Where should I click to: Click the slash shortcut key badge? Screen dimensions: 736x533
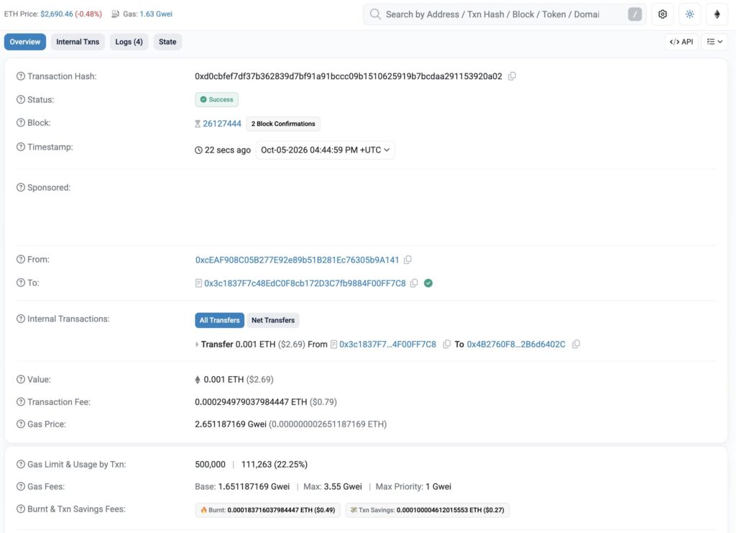(x=635, y=14)
